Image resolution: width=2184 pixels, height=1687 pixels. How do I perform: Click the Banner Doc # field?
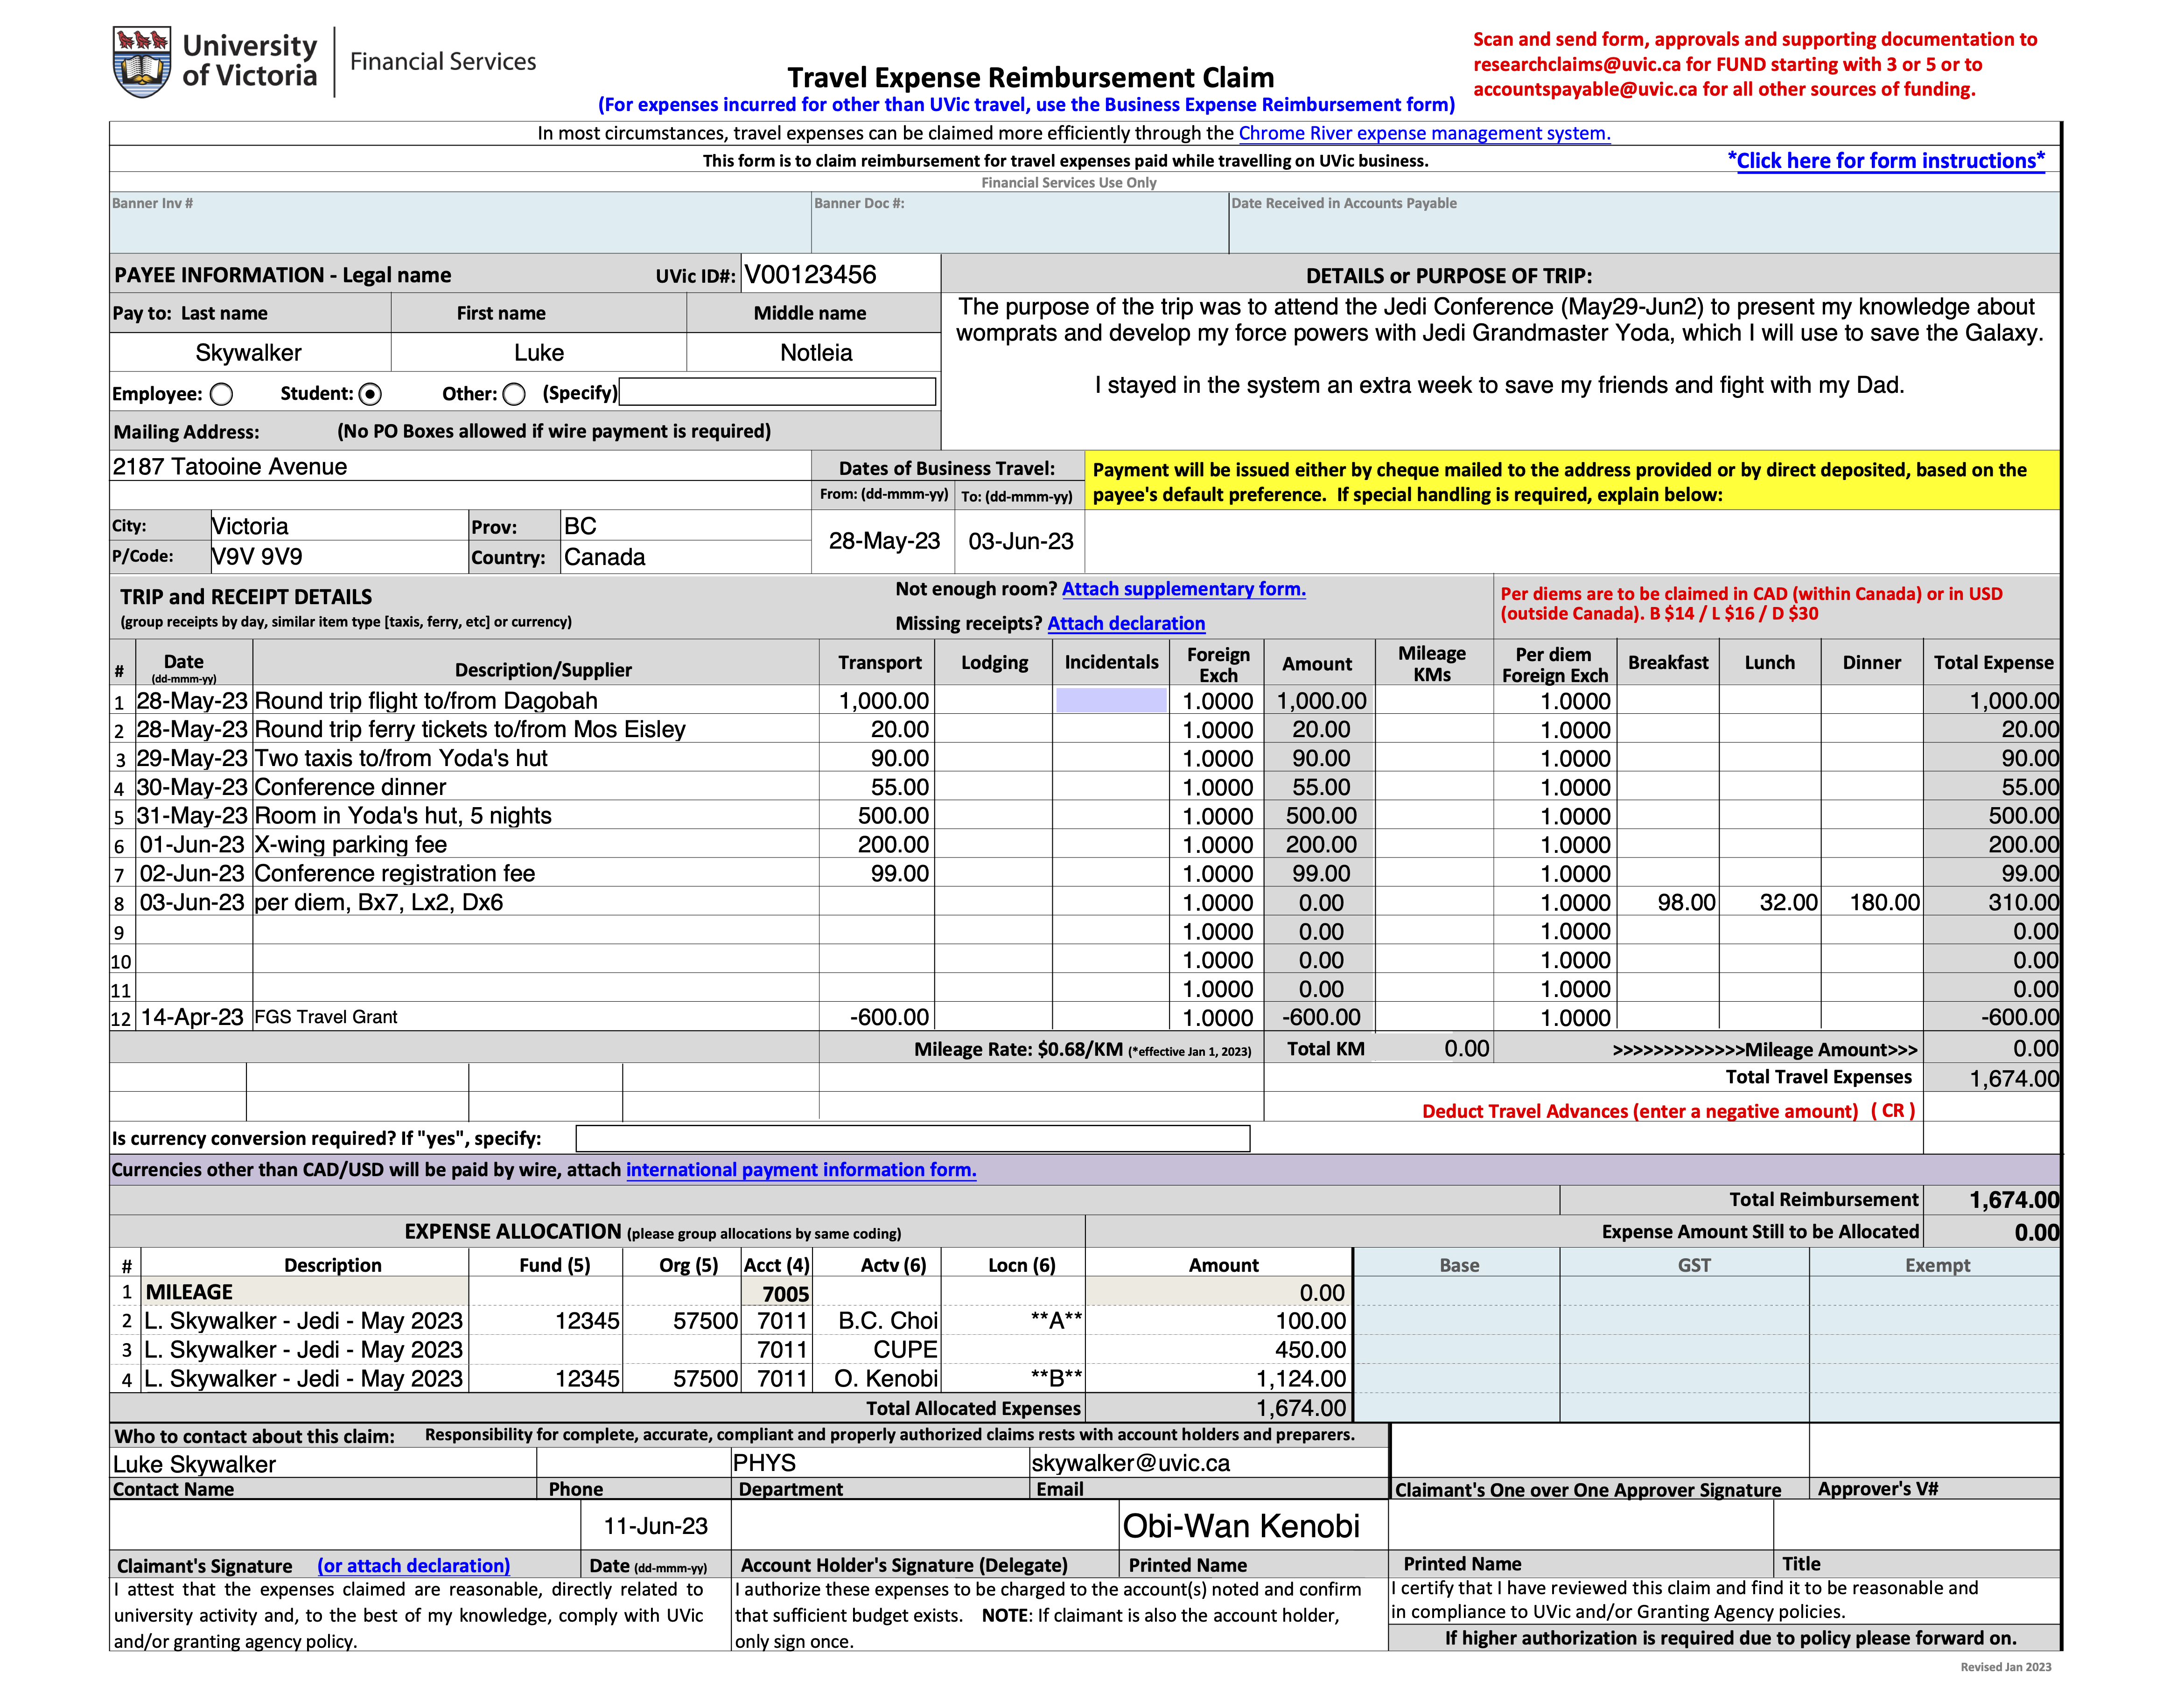click(1020, 222)
